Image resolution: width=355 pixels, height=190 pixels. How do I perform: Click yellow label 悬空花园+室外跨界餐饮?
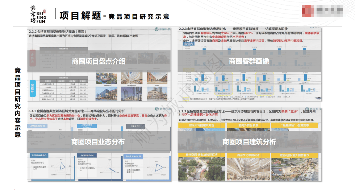(x=294, y=155)
